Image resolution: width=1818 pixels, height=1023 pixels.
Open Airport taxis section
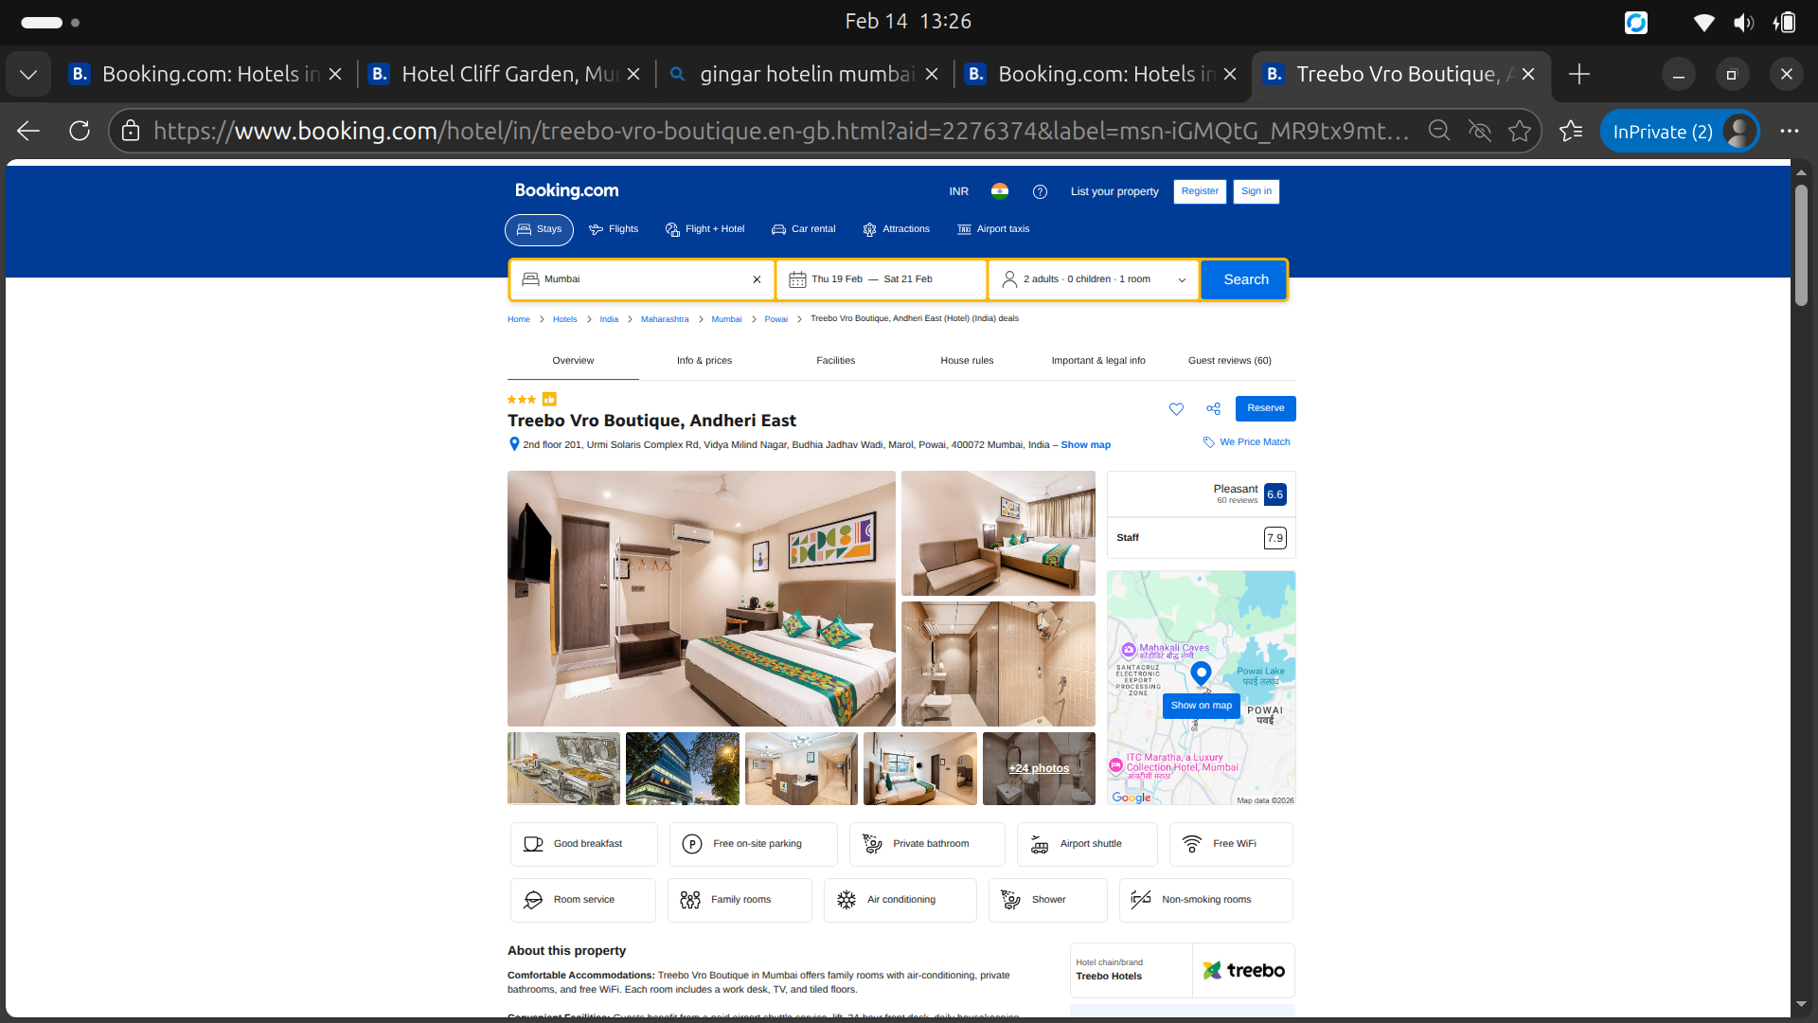(993, 229)
